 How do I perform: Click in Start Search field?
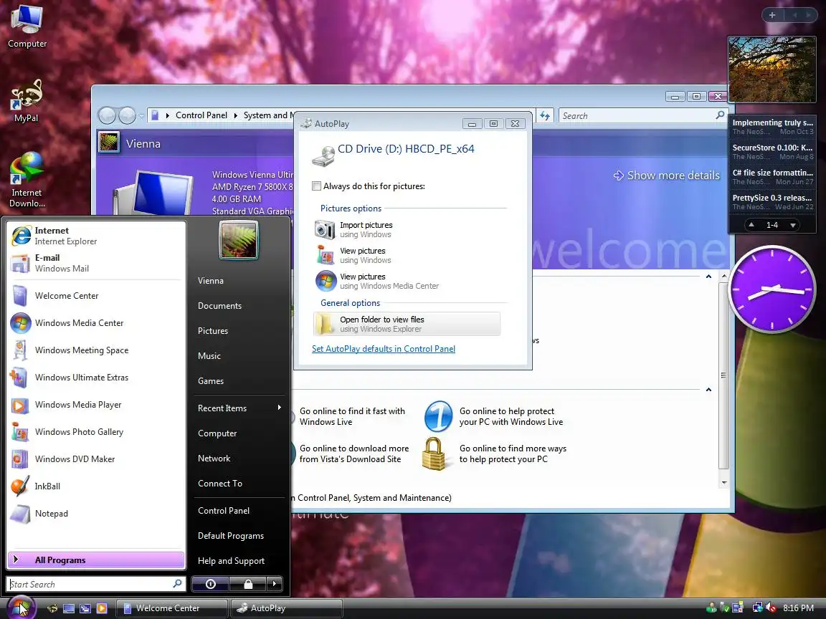[x=90, y=584]
